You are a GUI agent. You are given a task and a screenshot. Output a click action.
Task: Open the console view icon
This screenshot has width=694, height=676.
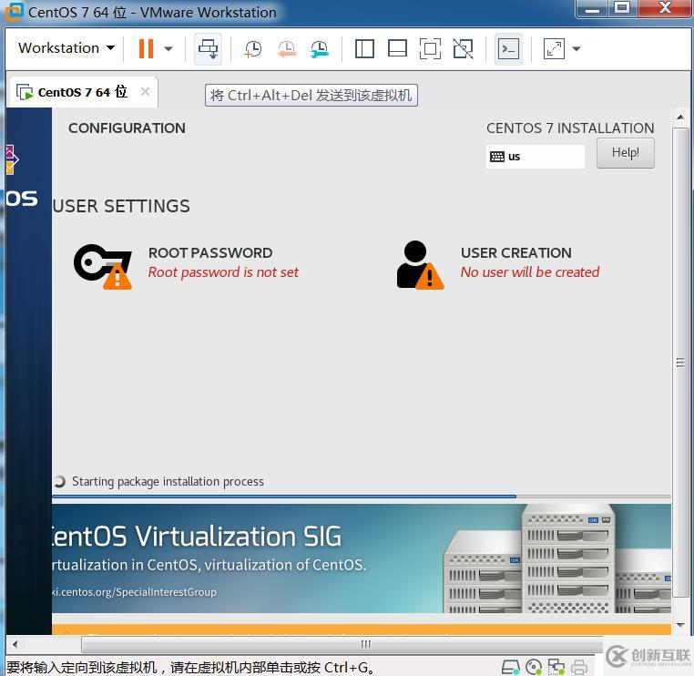click(508, 49)
